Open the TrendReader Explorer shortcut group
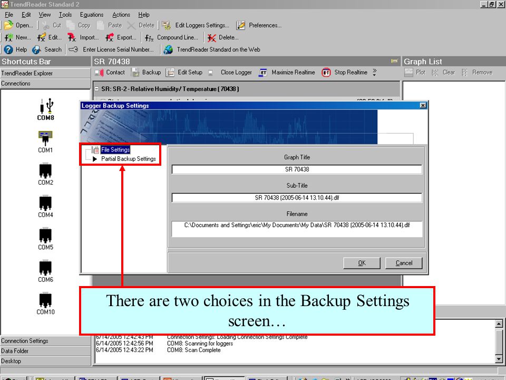506x380 pixels. [x=45, y=73]
